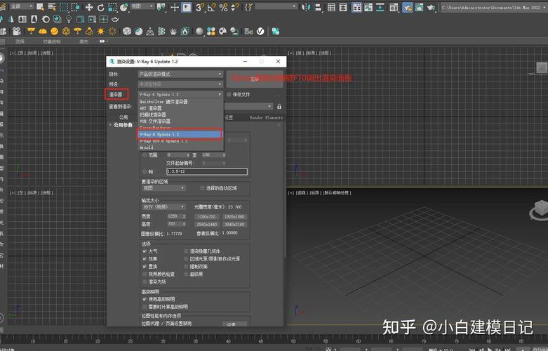Open the selection filter 全部 dropdown
Image resolution: width=548 pixels, height=351 pixels.
(21, 6)
